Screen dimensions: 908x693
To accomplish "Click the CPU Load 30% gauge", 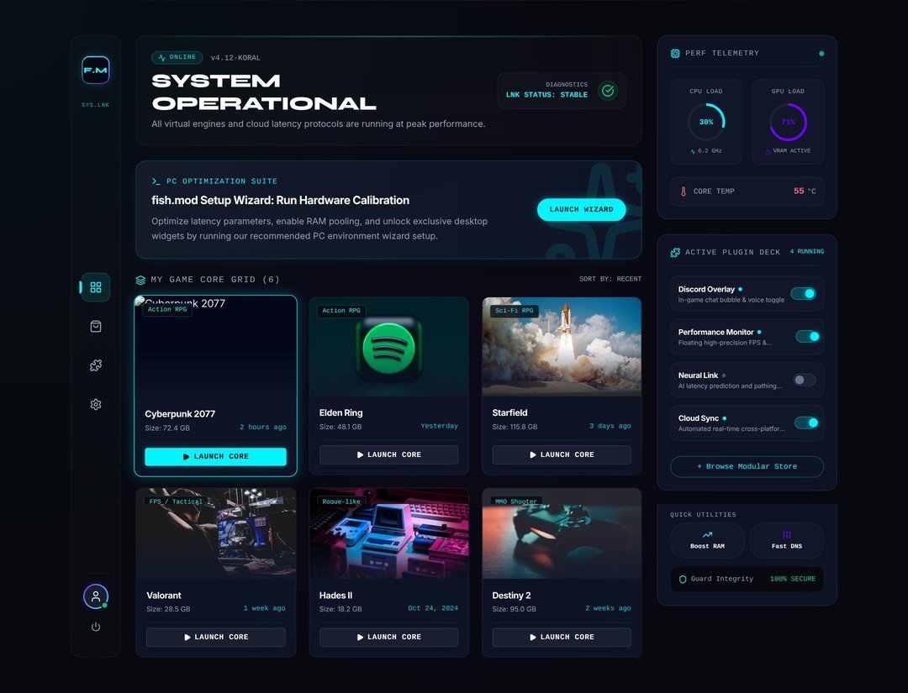I will (706, 122).
